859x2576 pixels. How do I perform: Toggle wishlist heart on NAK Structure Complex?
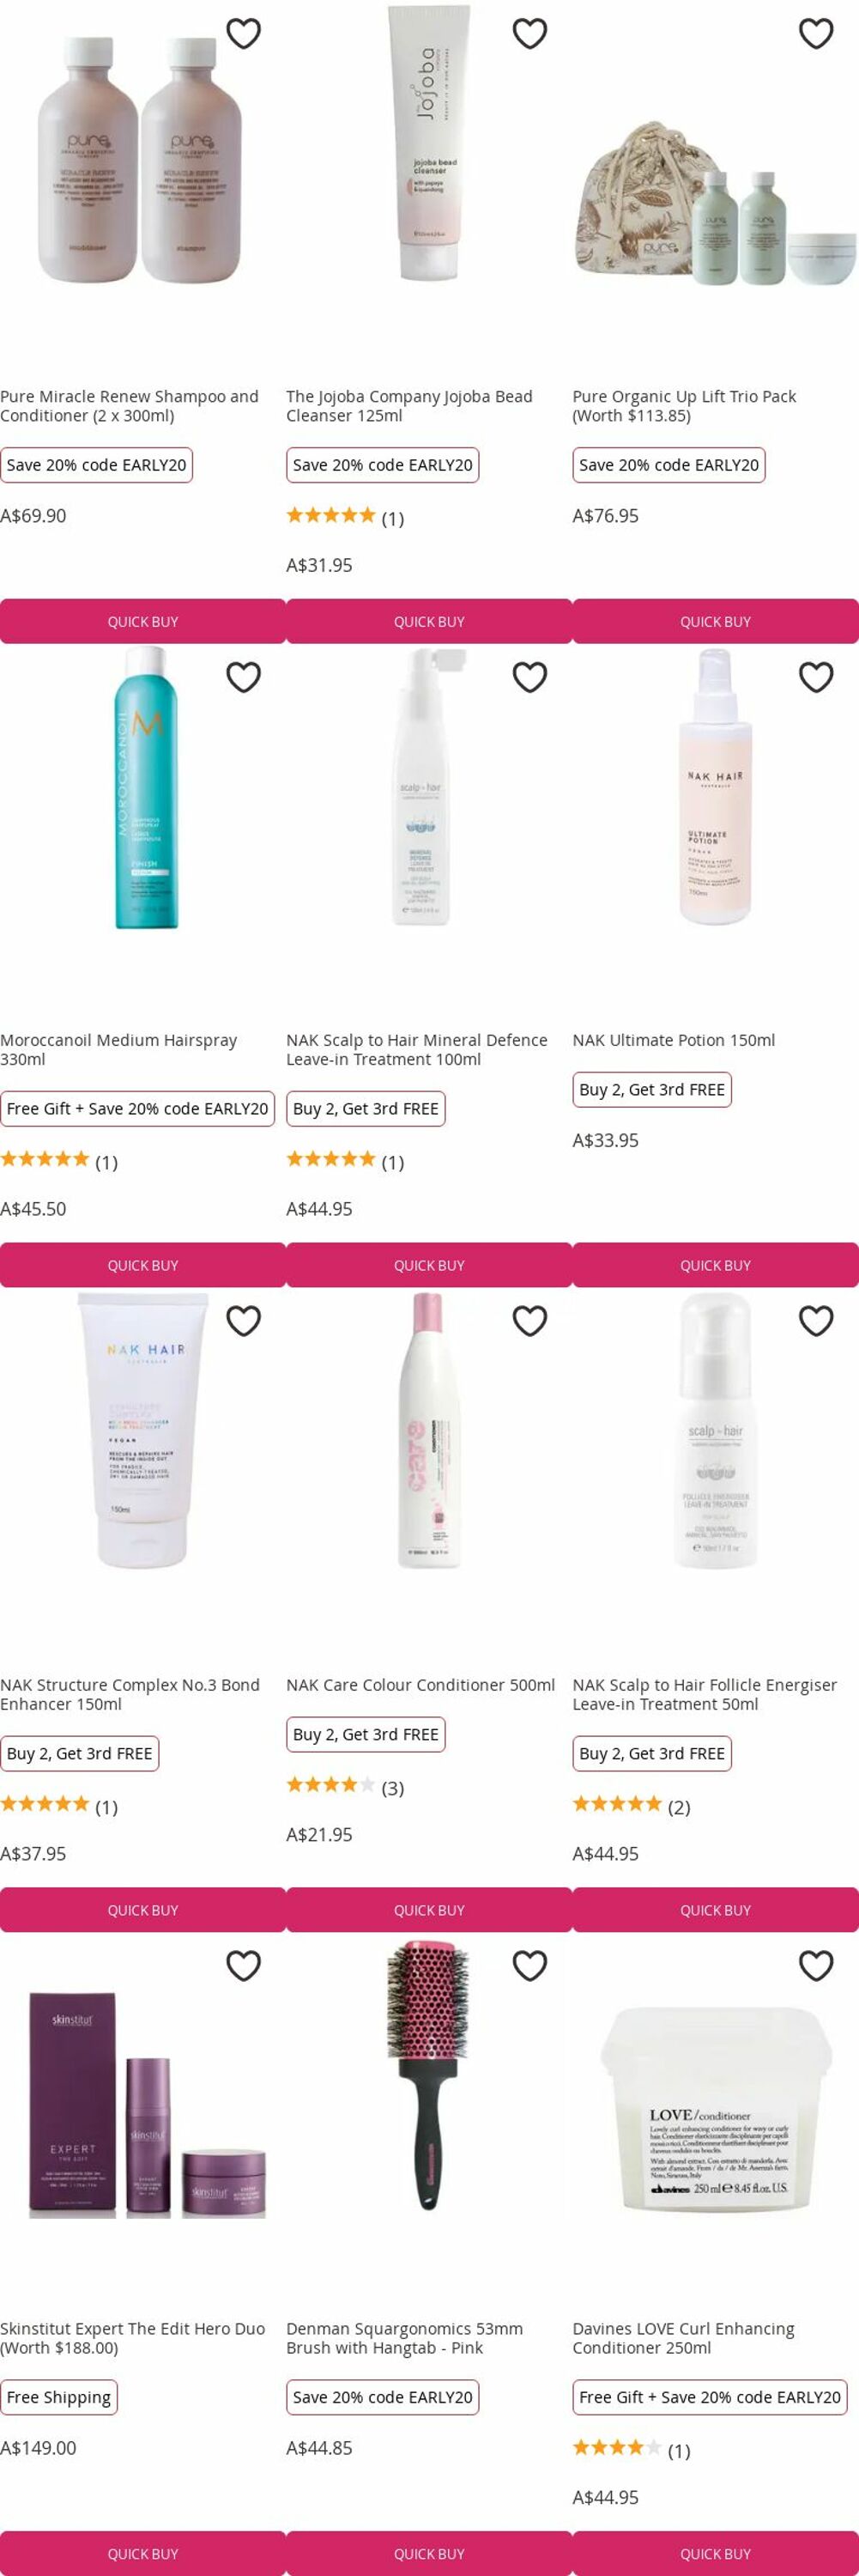[244, 1321]
